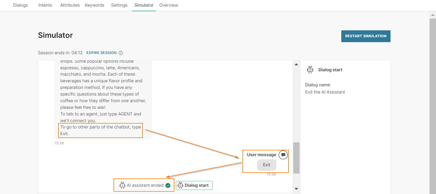Click the Dialog start icon in details panel

click(x=310, y=70)
